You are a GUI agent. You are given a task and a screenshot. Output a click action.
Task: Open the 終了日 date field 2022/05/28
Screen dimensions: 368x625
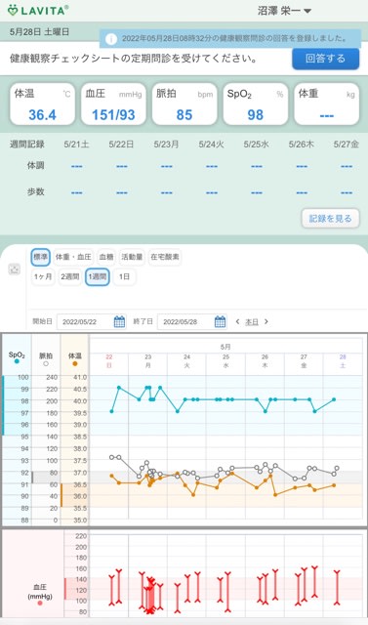point(192,321)
